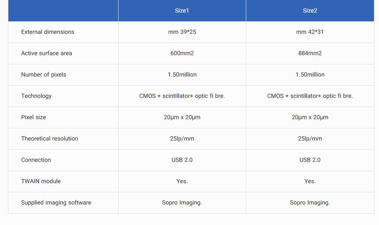The height and width of the screenshot is (225, 379).
Task: Select the Pixel size row label
Action: point(34,117)
